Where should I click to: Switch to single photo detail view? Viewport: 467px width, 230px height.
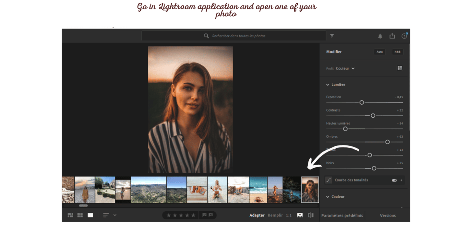(x=90, y=215)
